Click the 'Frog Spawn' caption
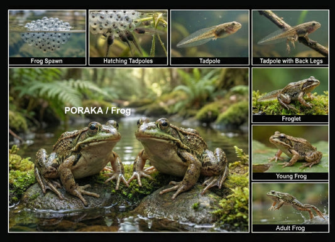The height and width of the screenshot is (242, 335). coord(47,61)
